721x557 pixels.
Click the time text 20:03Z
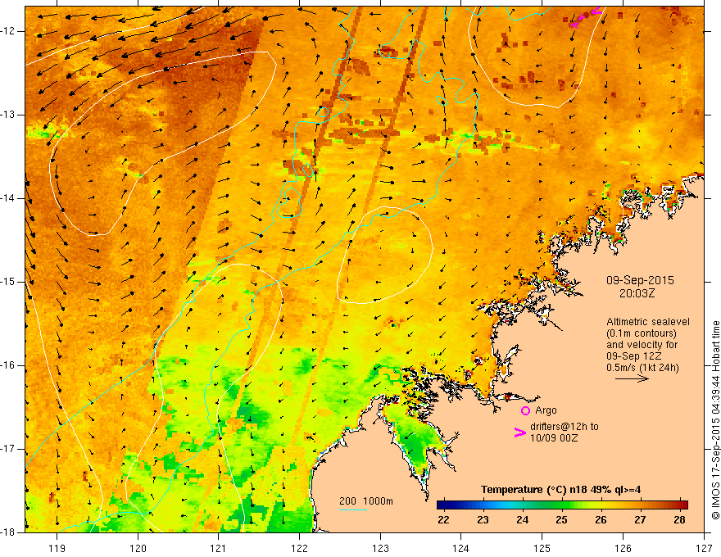(x=637, y=293)
